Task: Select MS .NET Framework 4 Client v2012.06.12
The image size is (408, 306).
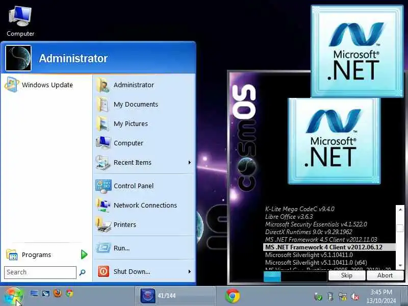Action: coord(329,247)
